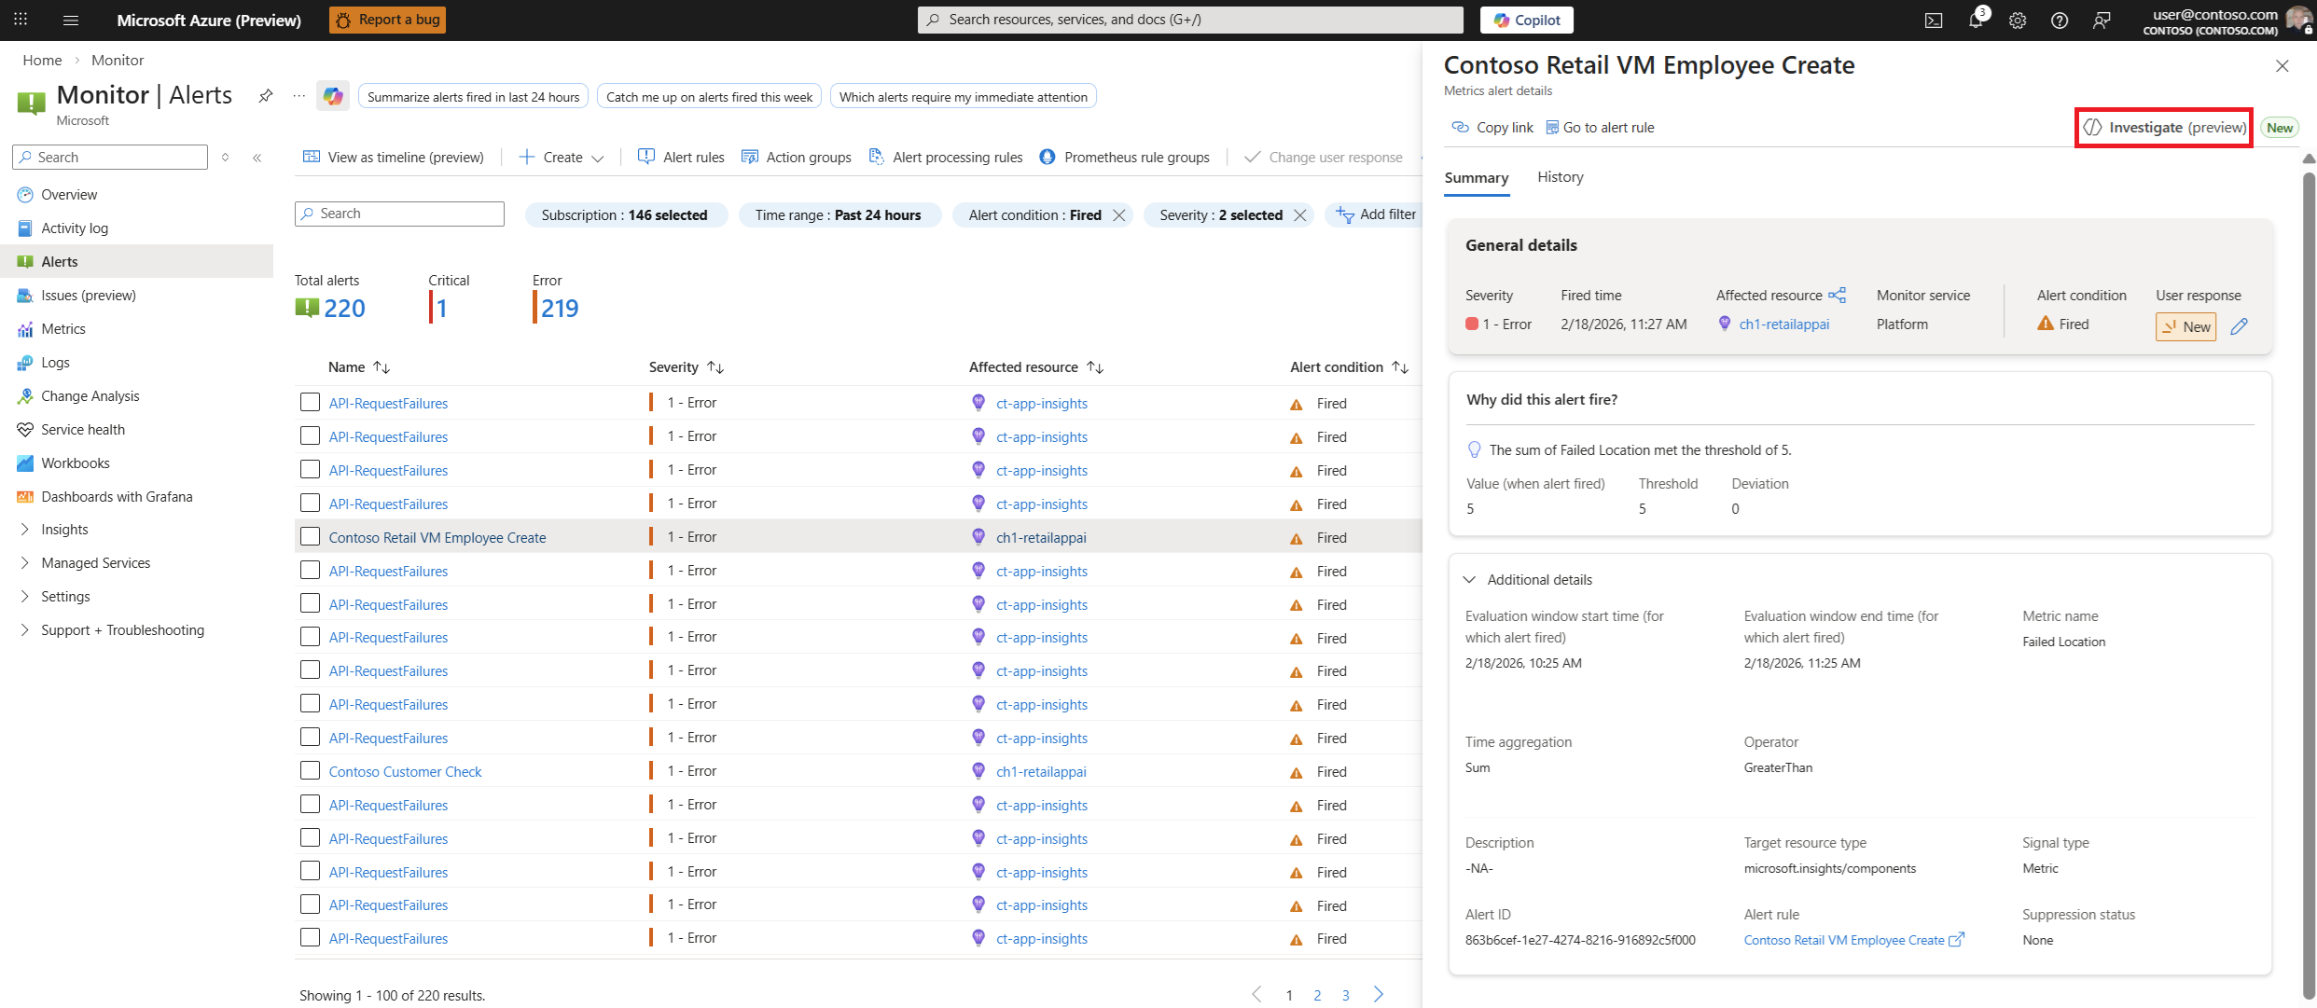2317x1008 pixels.
Task: Select the Contoso Retail VM Employee Create checkbox
Action: pyautogui.click(x=310, y=537)
